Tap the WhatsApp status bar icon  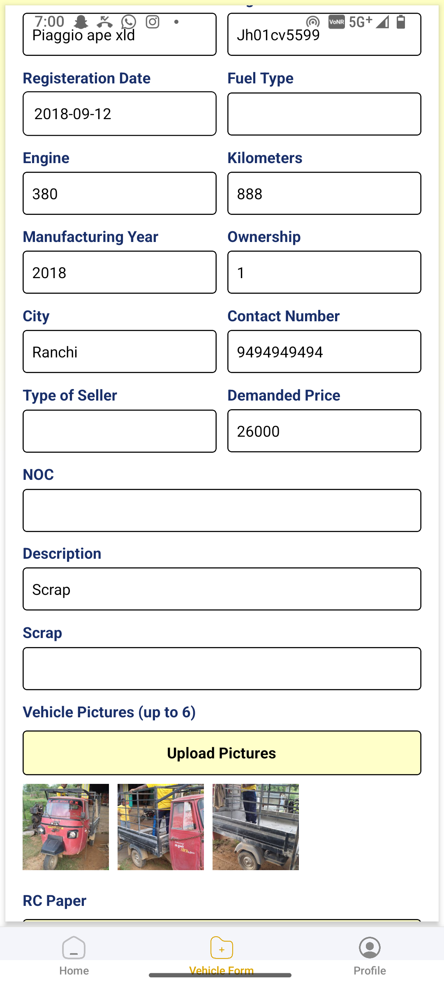(x=129, y=22)
